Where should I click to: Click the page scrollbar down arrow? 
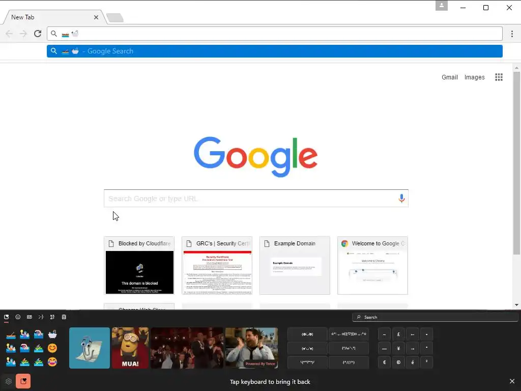[516, 305]
